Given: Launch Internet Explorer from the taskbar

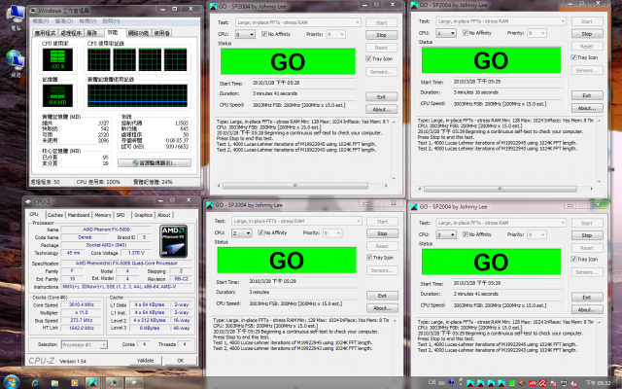Looking at the screenshot, I should (35, 383).
